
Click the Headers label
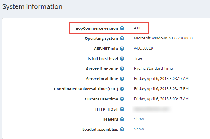coord(110,119)
